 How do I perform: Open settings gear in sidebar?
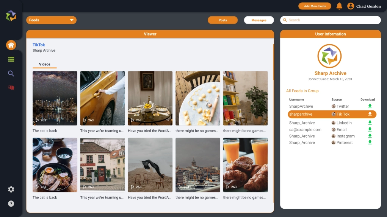(x=11, y=189)
